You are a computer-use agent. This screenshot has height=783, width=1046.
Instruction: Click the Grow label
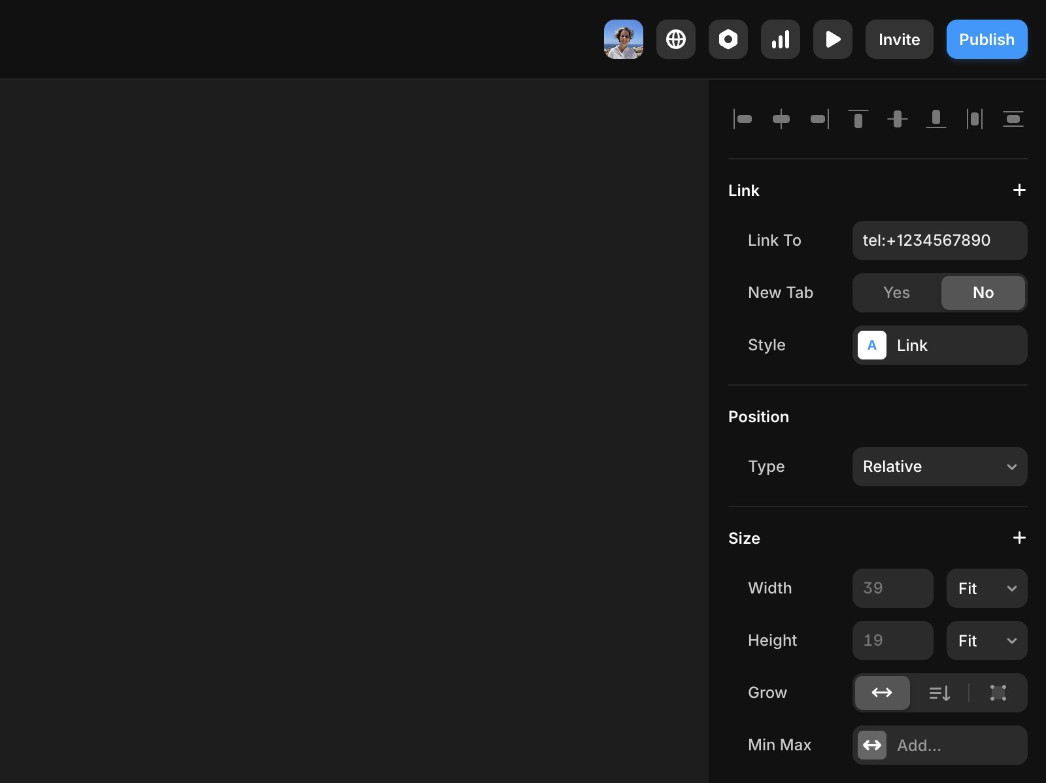(x=767, y=693)
